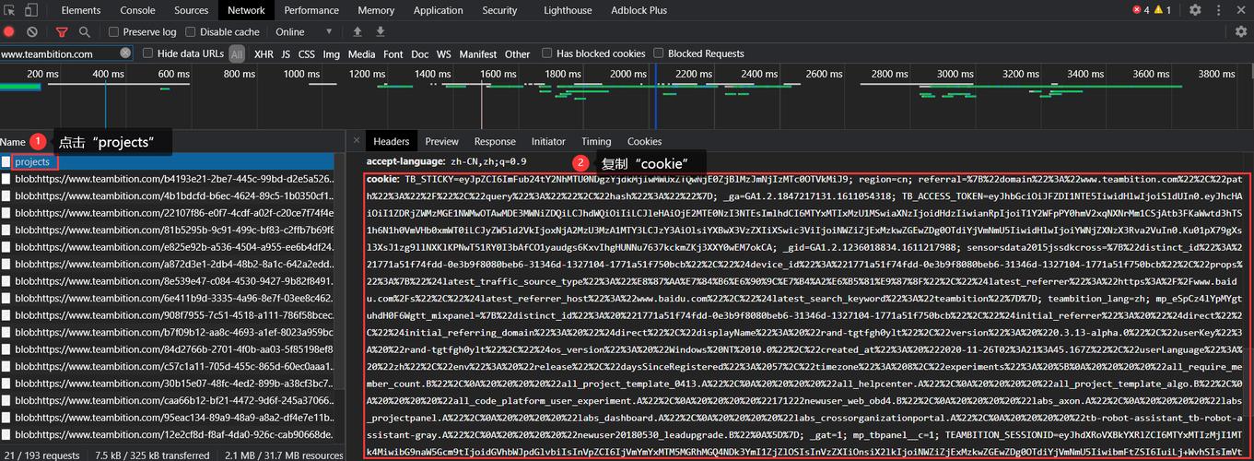This screenshot has width=1254, height=461.
Task: Select the Headers detail tab
Action: tap(392, 141)
